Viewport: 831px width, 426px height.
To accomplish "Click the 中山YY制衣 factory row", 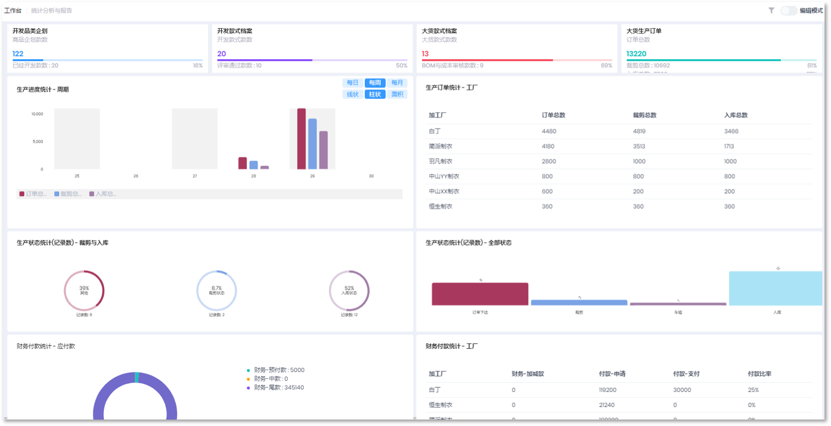I will click(619, 176).
